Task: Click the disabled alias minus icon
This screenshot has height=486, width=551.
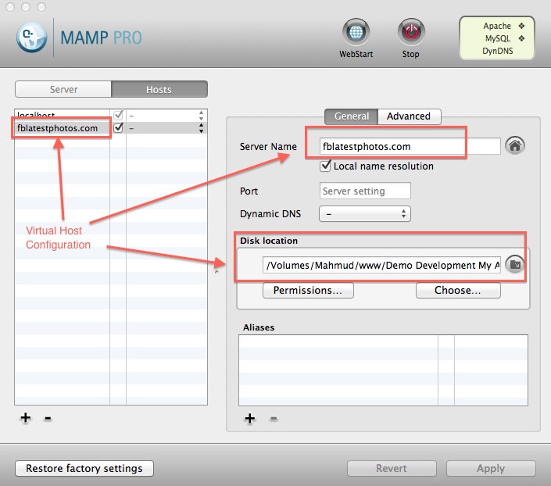Action: 274,419
